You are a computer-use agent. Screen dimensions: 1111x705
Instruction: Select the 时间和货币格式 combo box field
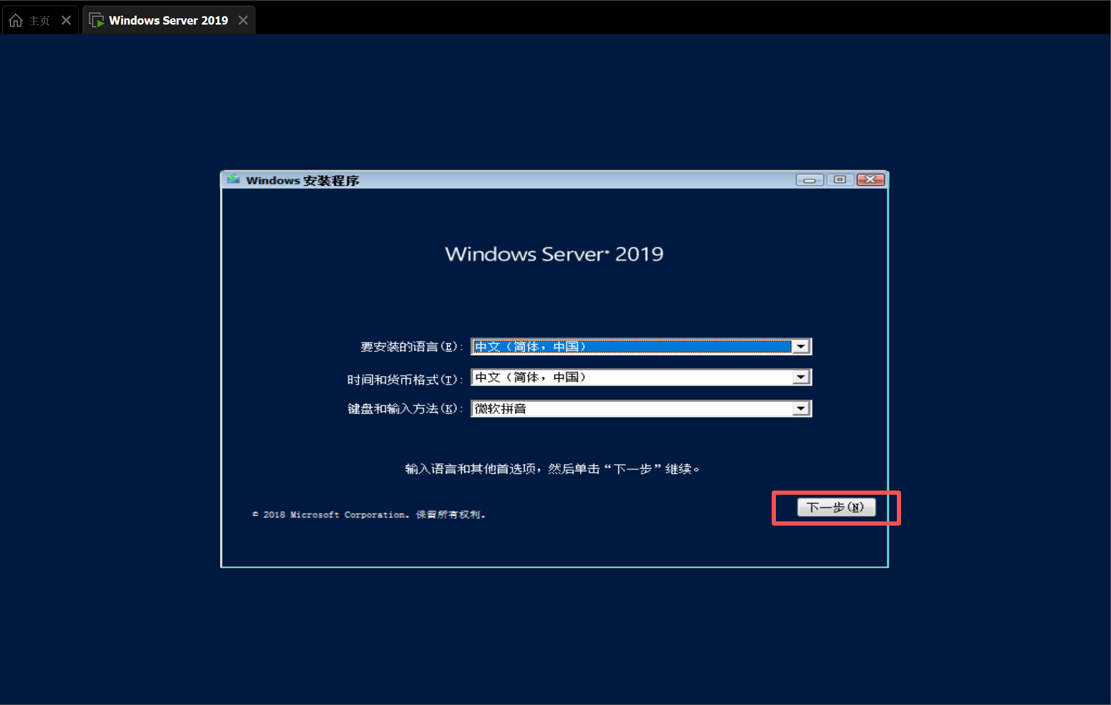pos(641,377)
